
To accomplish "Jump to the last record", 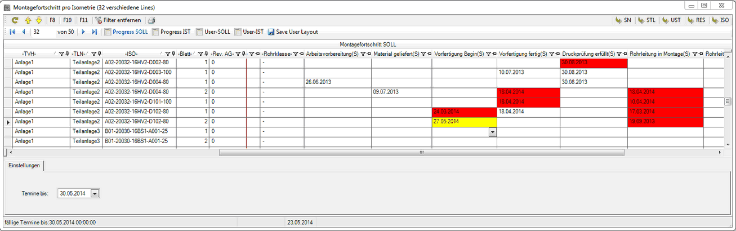I will (x=95, y=32).
